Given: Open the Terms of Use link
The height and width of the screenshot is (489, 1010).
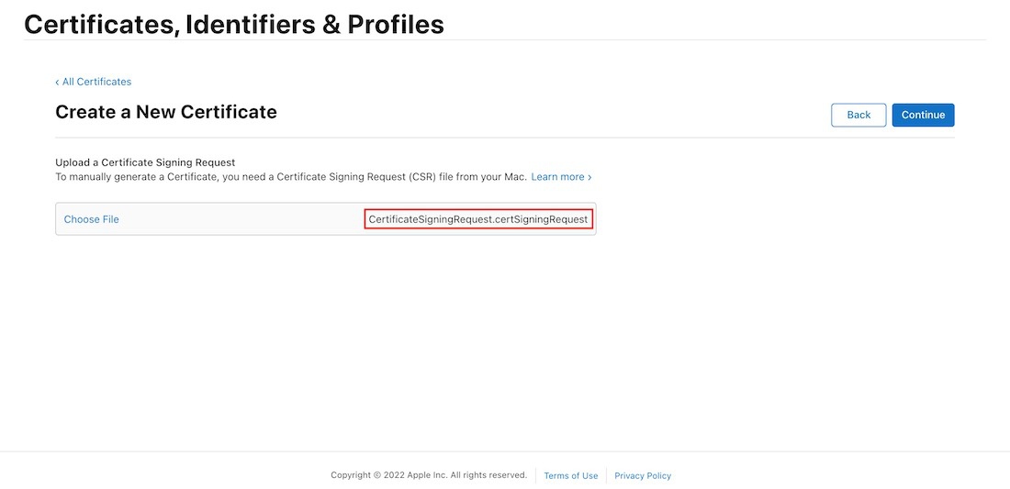Looking at the screenshot, I should coord(570,476).
